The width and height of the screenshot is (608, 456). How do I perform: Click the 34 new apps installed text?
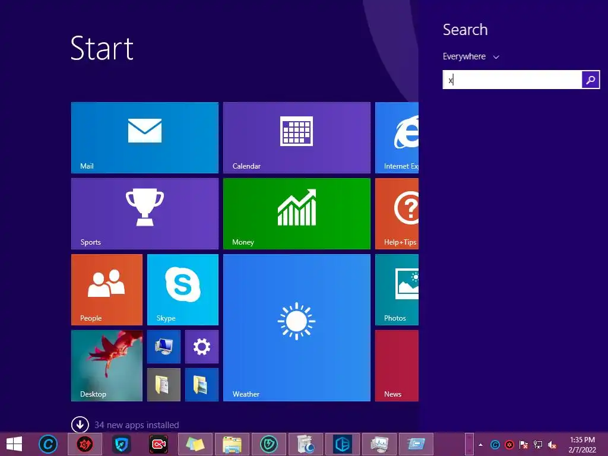pos(137,425)
